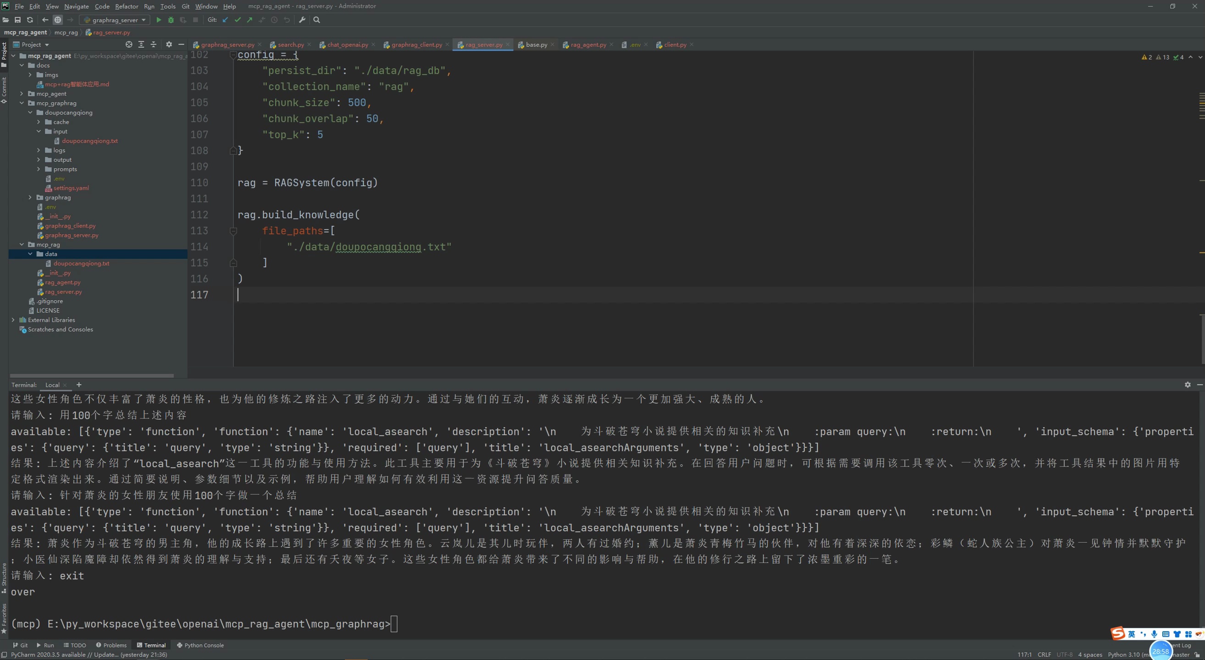Start debugging via the bug icon
This screenshot has height=660, width=1205.
[x=171, y=20]
